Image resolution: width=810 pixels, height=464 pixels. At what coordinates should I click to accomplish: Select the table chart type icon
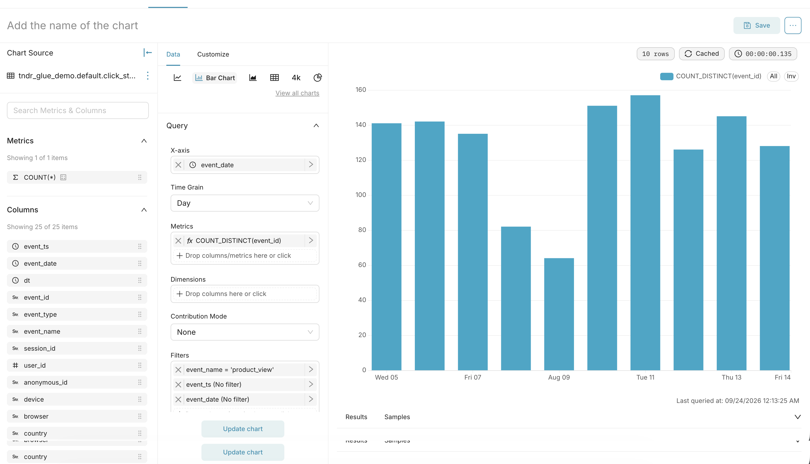tap(274, 78)
